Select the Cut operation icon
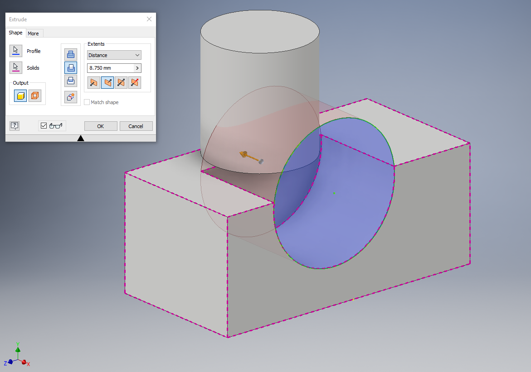The height and width of the screenshot is (372, 531). point(71,67)
